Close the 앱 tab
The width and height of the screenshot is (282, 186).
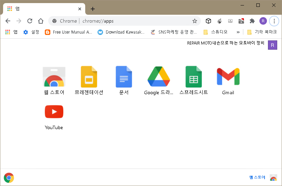coord(80,9)
